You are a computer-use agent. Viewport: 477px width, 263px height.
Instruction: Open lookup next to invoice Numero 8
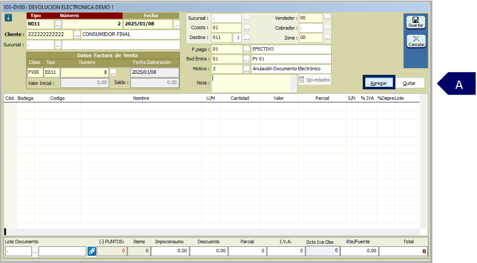coord(113,72)
